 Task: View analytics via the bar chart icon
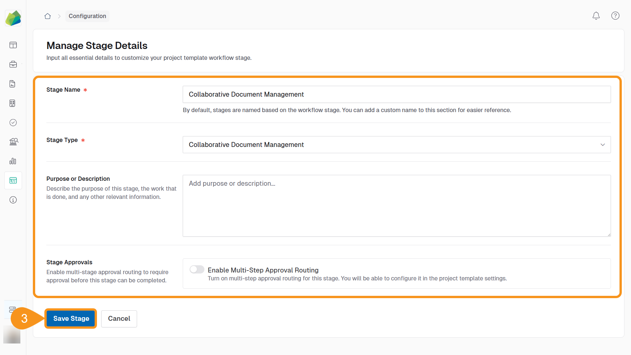pyautogui.click(x=13, y=161)
